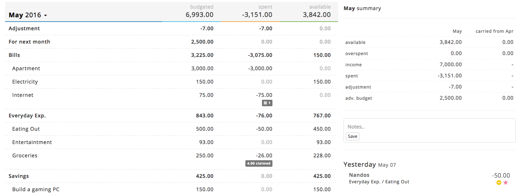Select the Apartment budget category
Screen dimensions: 516x193
click(26, 68)
